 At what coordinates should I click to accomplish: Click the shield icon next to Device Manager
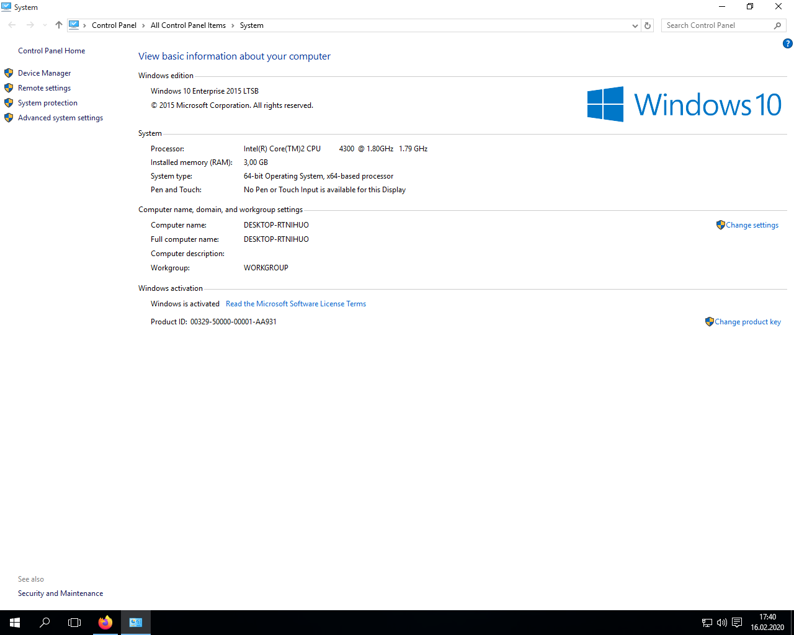pyautogui.click(x=9, y=73)
